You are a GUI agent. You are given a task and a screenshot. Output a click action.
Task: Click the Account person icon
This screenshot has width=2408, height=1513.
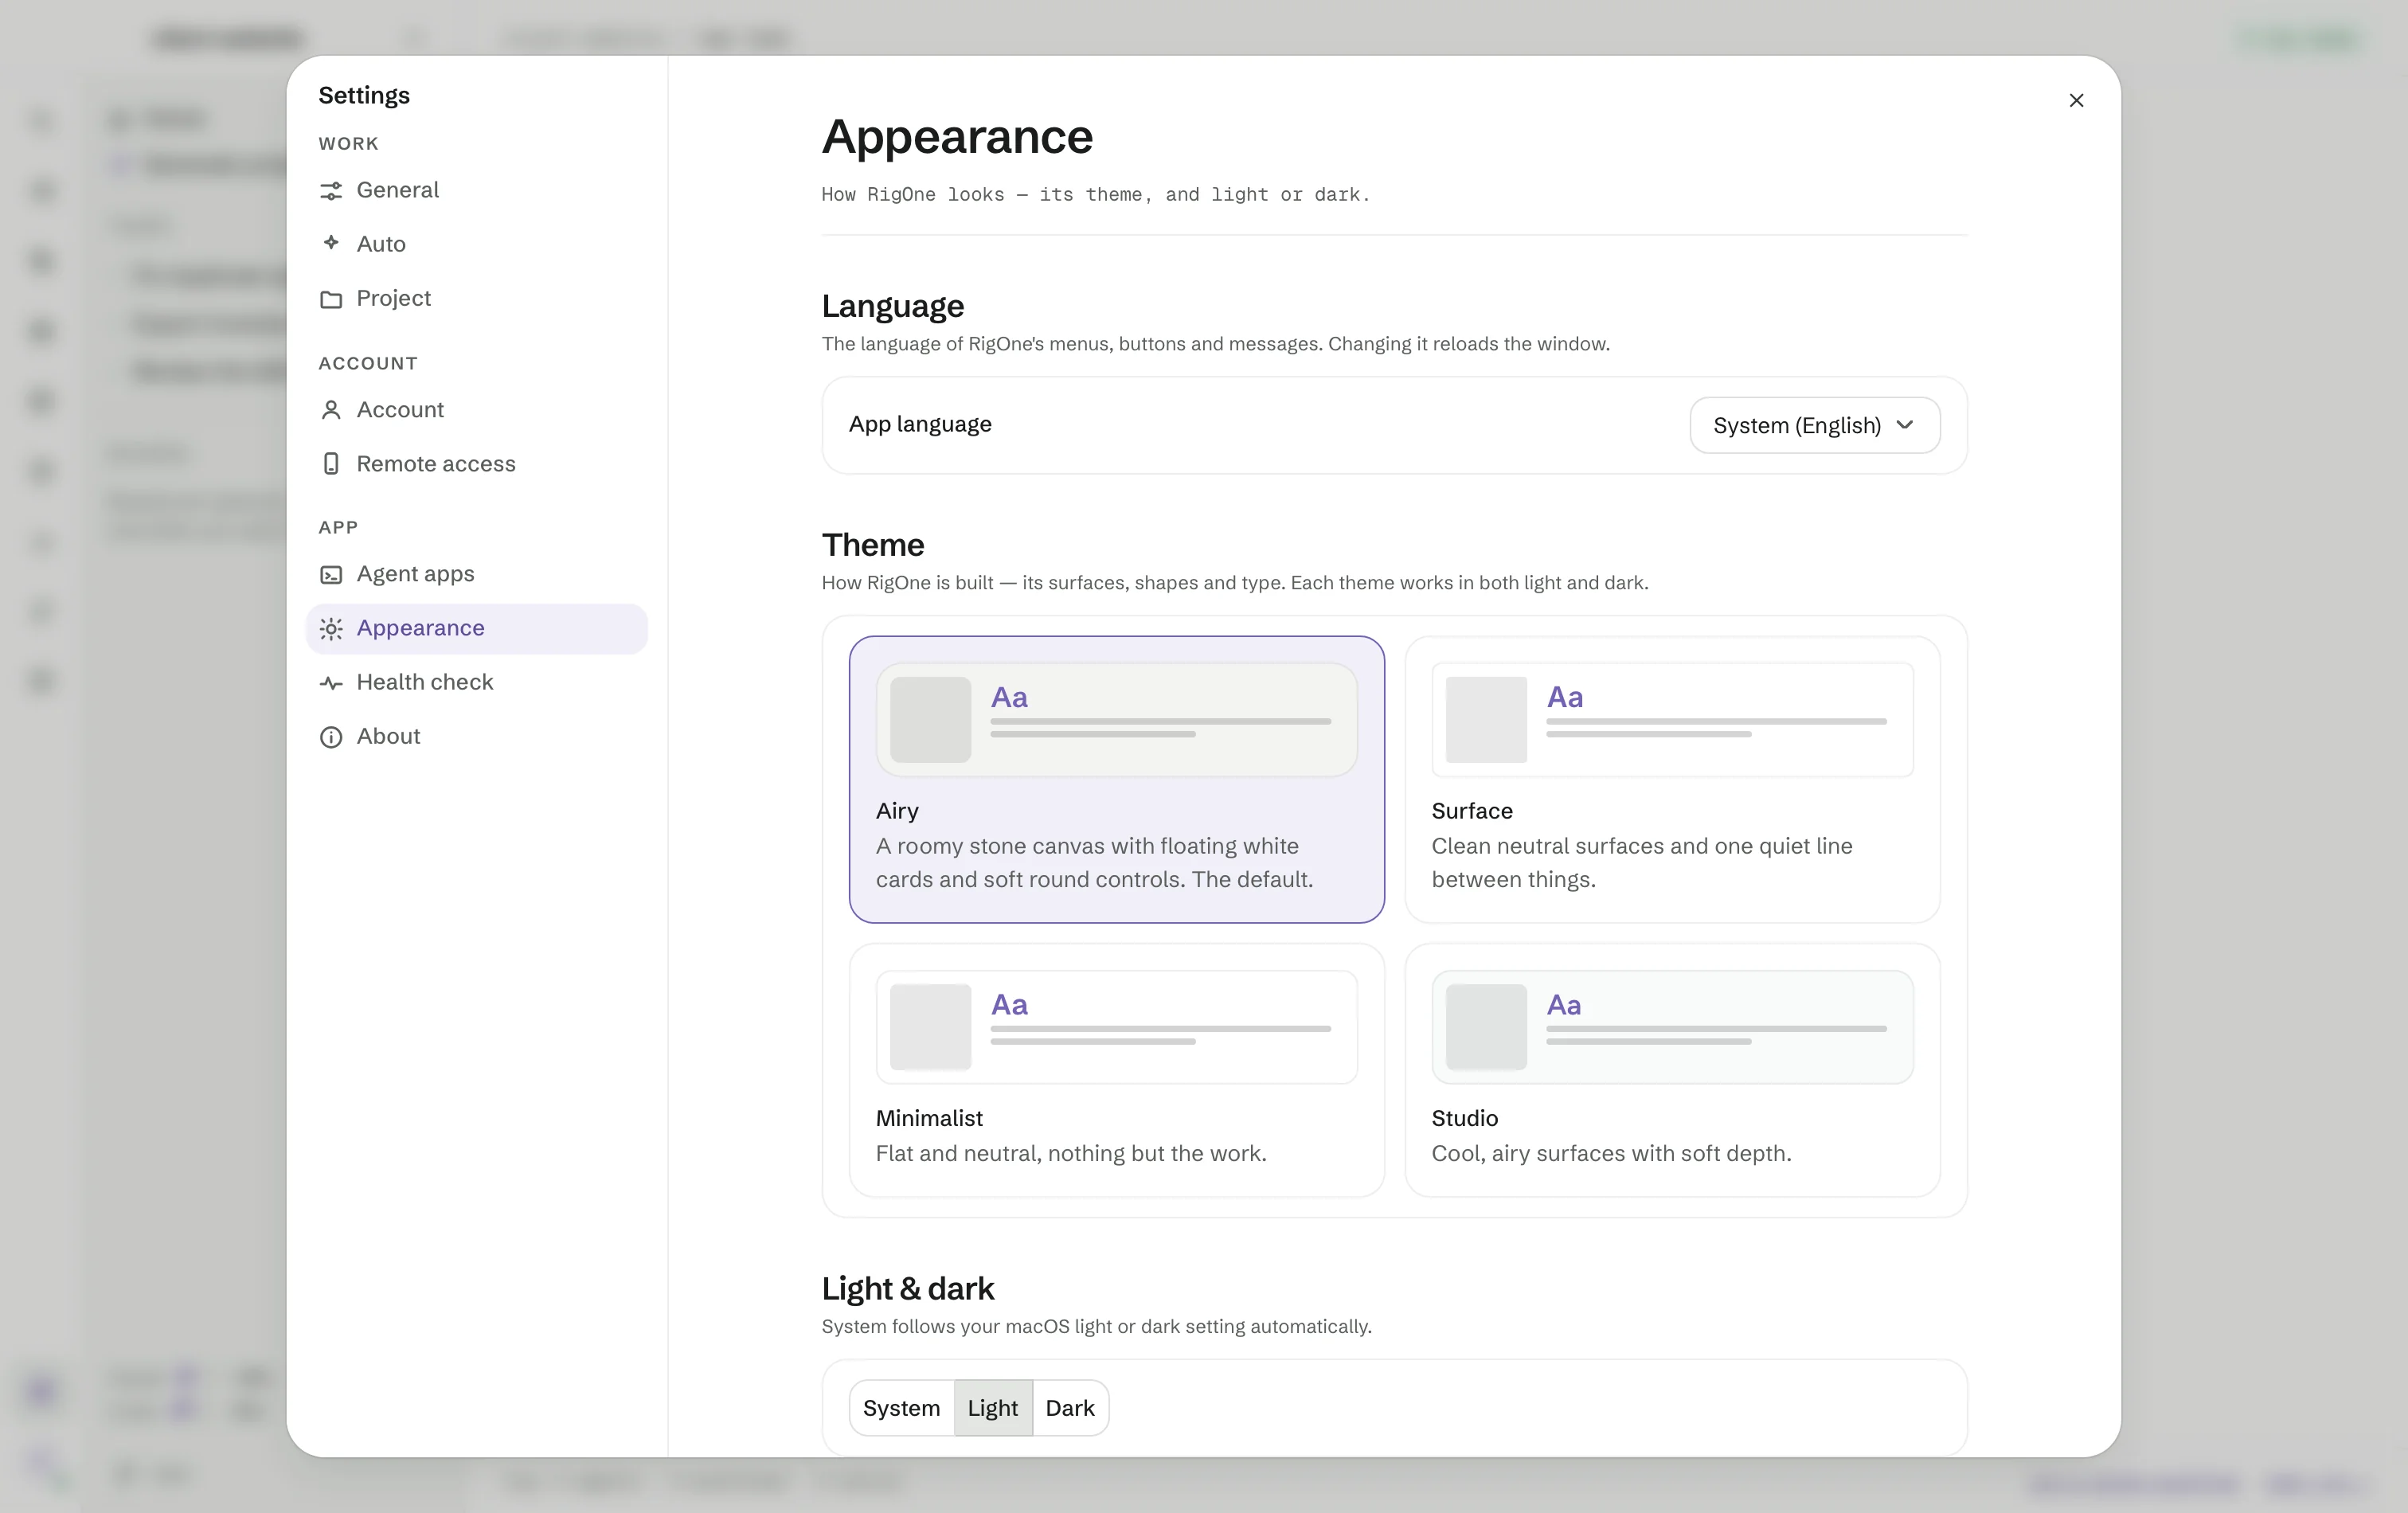click(331, 410)
